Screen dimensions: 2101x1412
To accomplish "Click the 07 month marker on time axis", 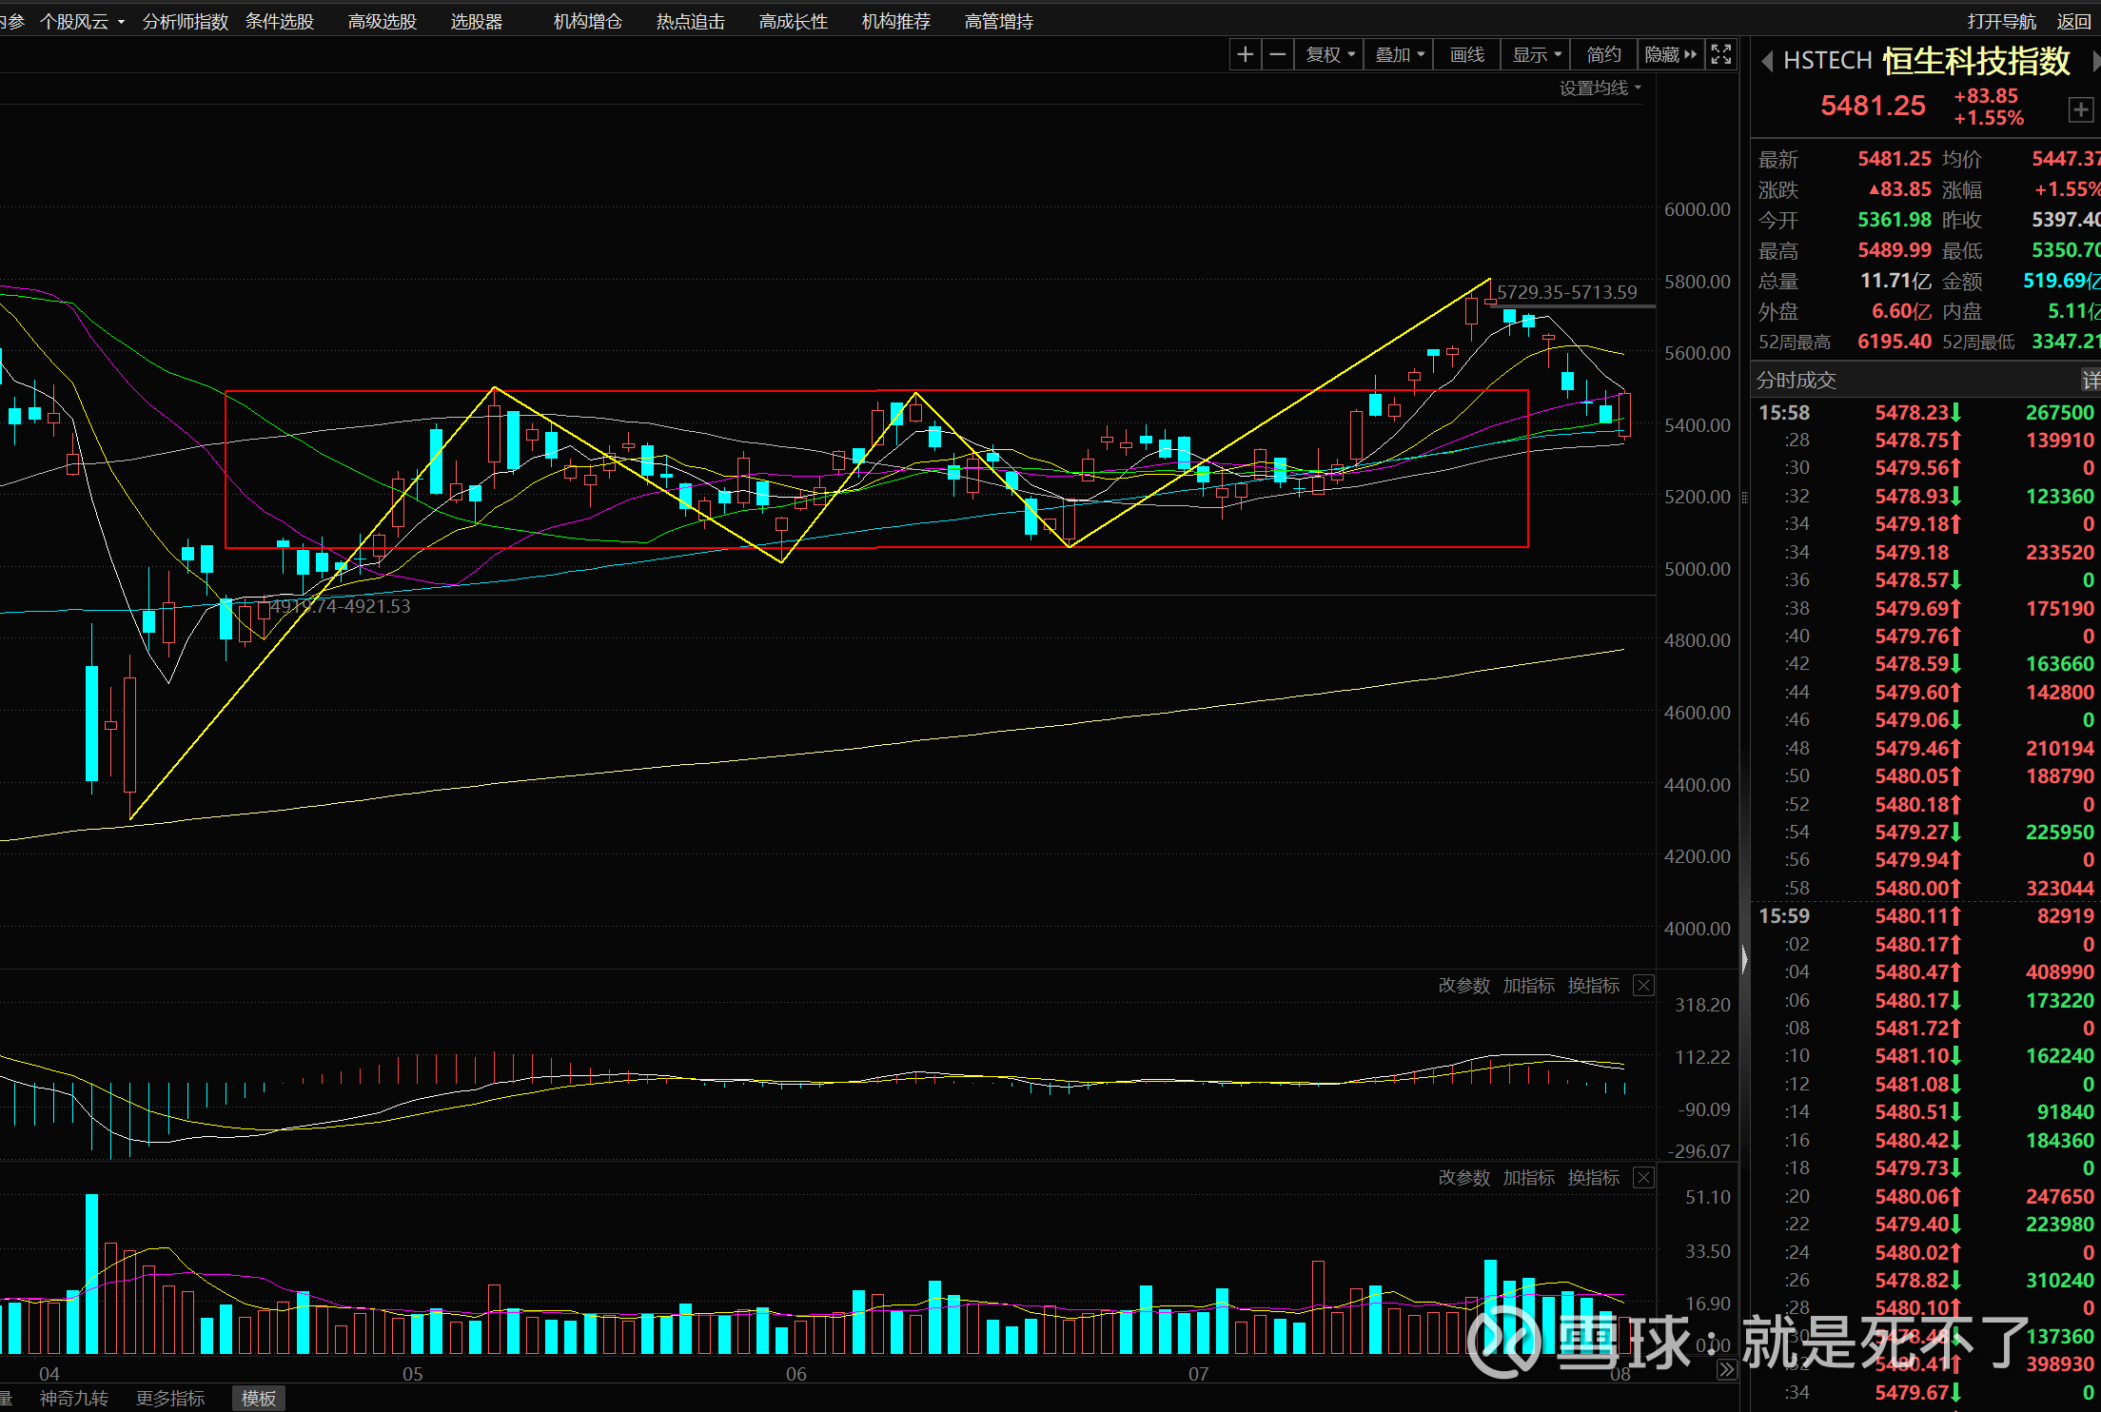I will coord(1198,1374).
